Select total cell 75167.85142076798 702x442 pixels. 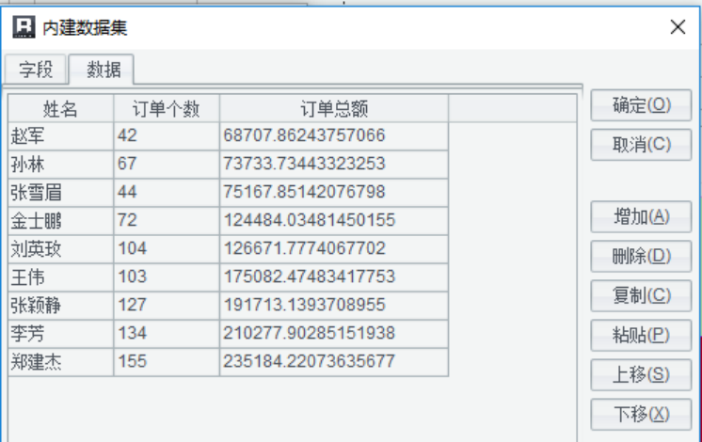[334, 193]
